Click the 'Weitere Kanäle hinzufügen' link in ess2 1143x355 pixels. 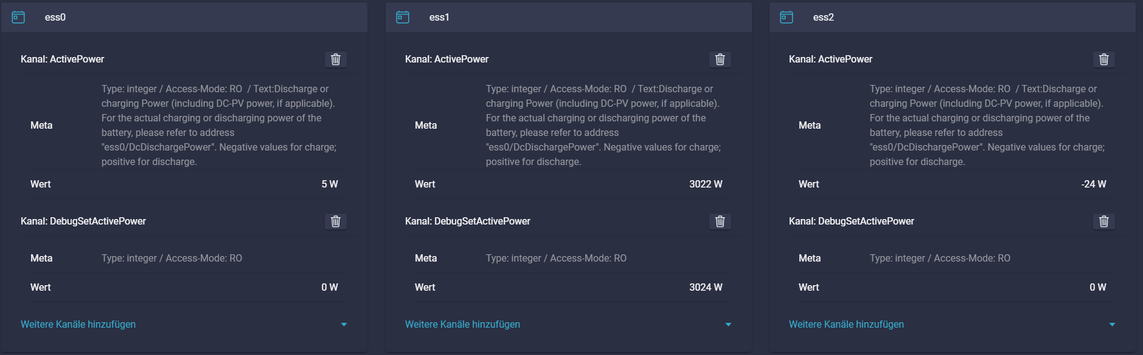846,325
